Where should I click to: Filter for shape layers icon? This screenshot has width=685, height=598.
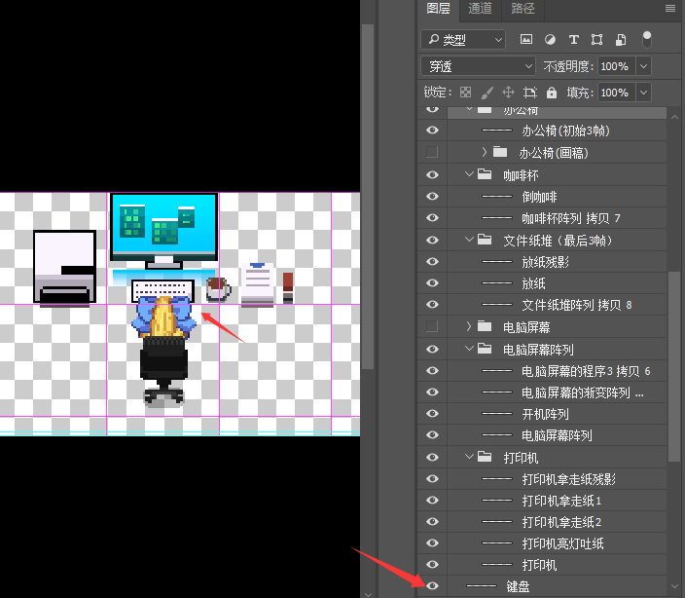tap(596, 40)
